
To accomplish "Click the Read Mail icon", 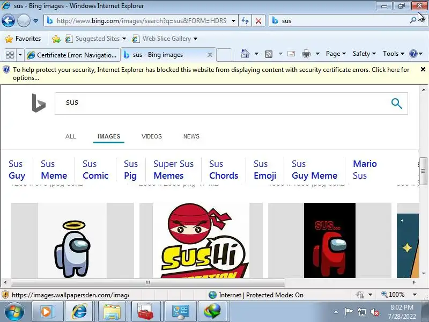I will coord(291,54).
